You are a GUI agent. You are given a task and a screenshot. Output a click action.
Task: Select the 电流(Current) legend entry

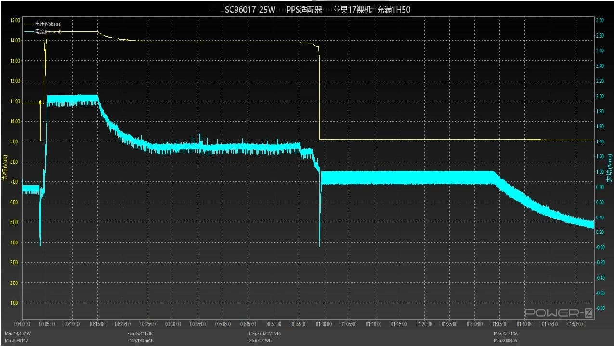[x=43, y=32]
